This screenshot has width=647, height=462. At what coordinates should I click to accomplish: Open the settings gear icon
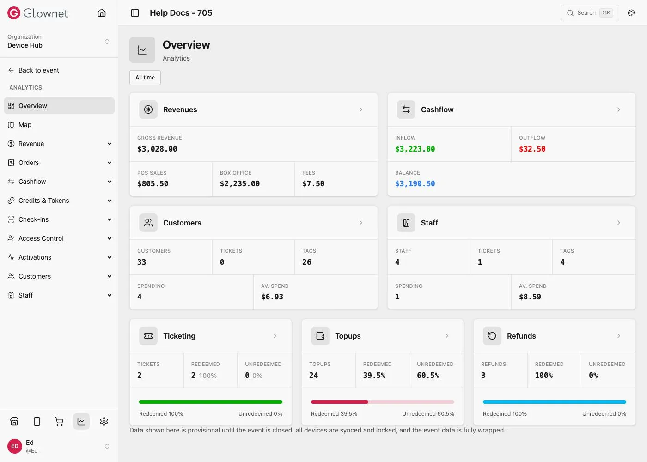pos(104,421)
